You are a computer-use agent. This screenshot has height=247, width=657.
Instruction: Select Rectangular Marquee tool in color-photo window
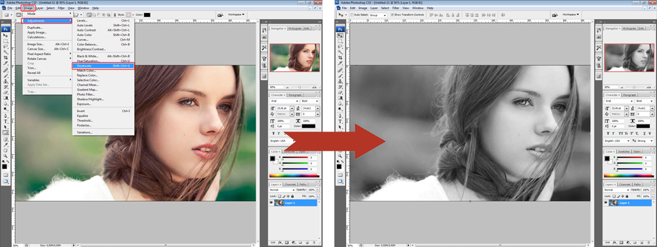click(6, 41)
